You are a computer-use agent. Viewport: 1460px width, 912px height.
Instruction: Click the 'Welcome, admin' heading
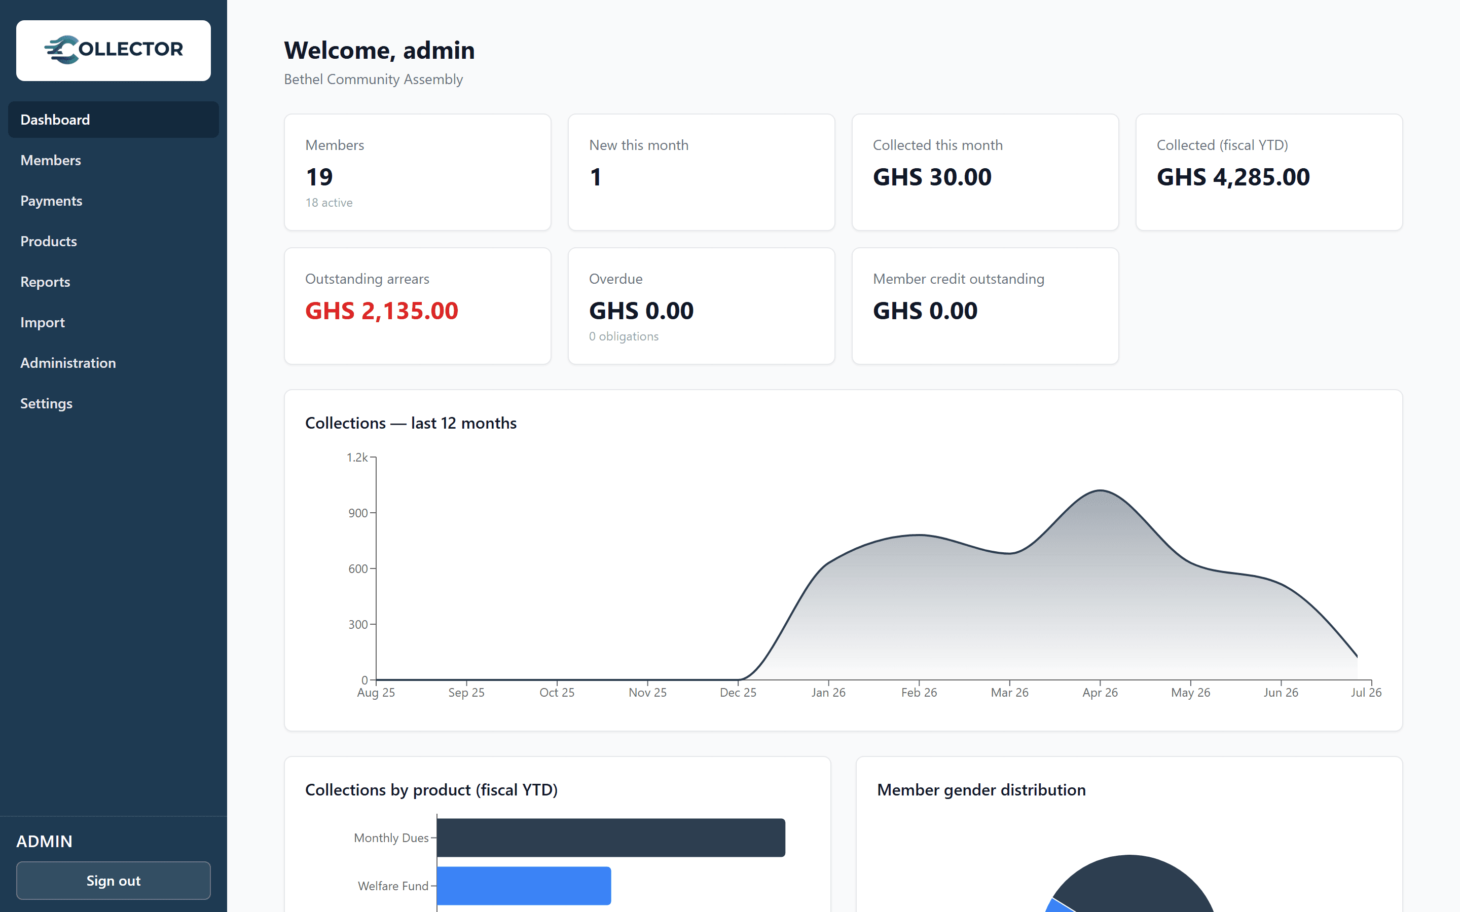[x=379, y=50]
